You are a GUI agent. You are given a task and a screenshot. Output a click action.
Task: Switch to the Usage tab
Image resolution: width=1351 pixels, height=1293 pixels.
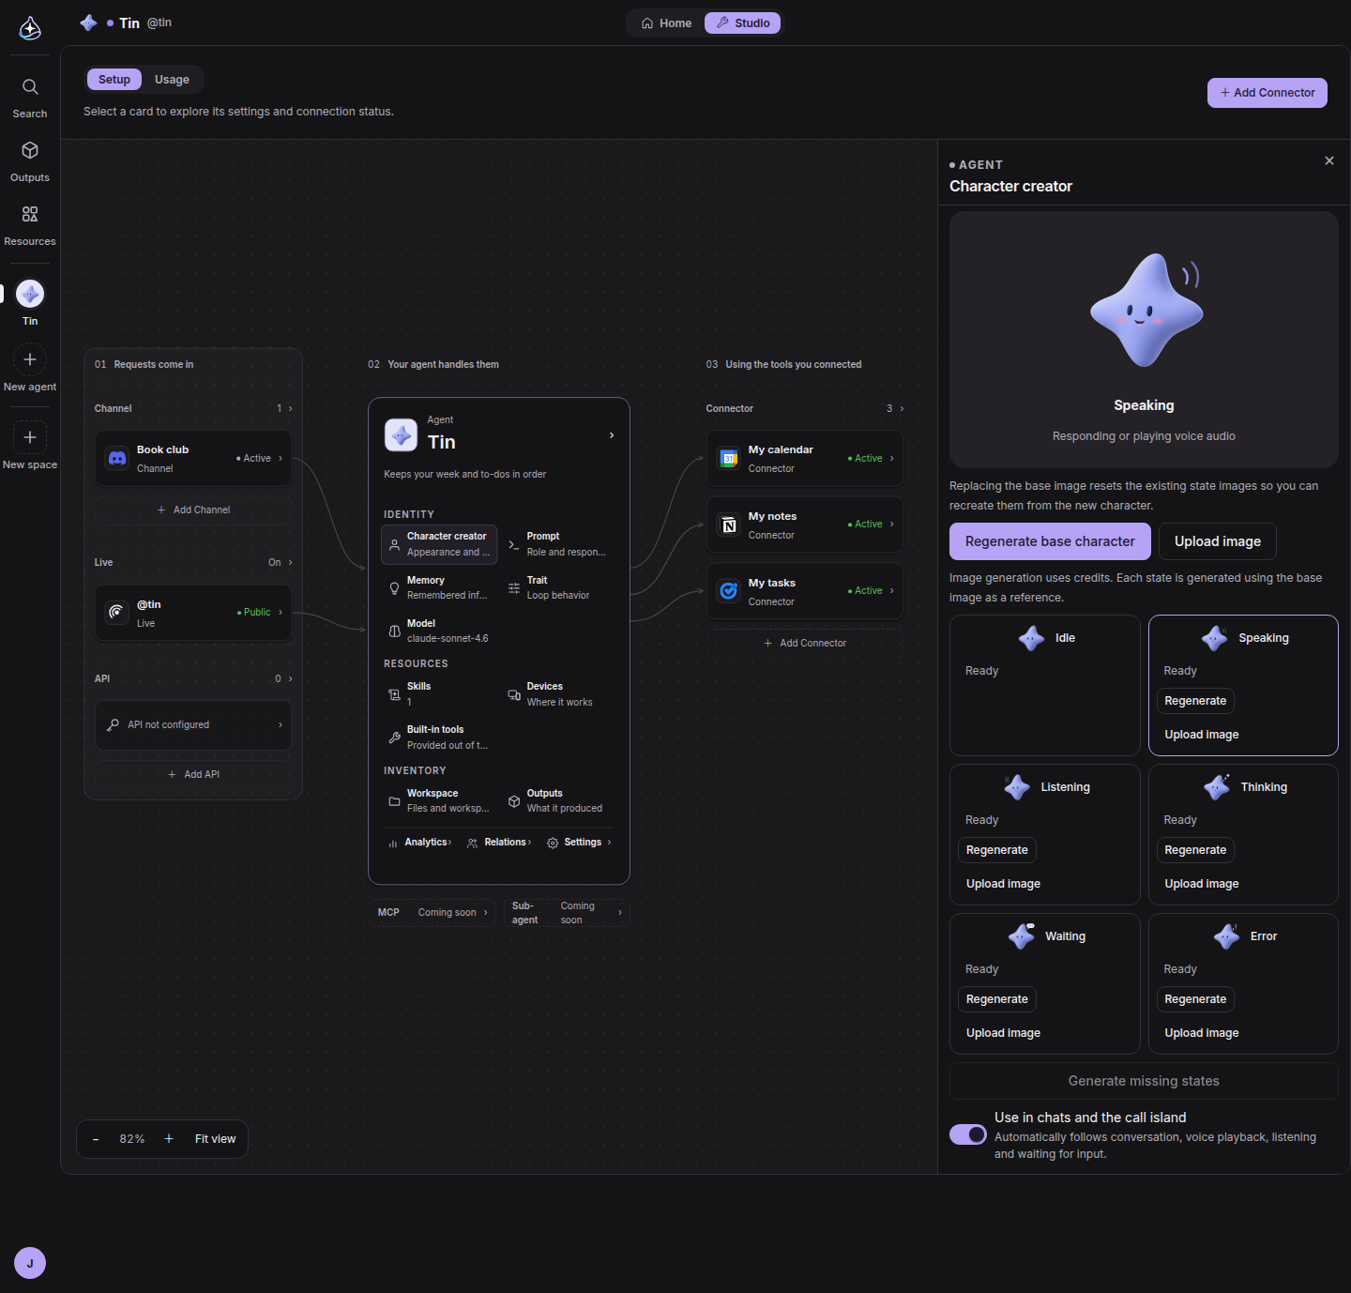(x=172, y=80)
